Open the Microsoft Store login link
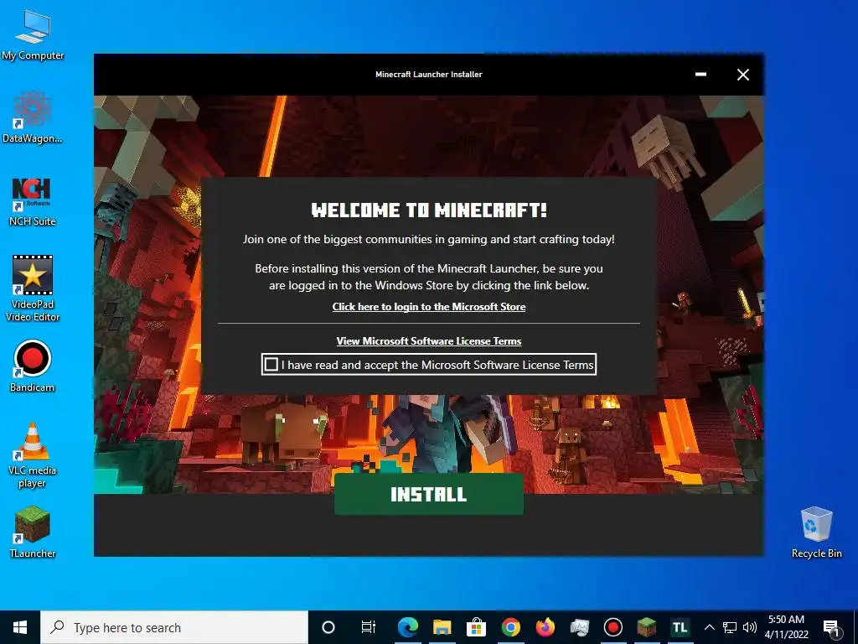858x644 pixels. [x=429, y=307]
